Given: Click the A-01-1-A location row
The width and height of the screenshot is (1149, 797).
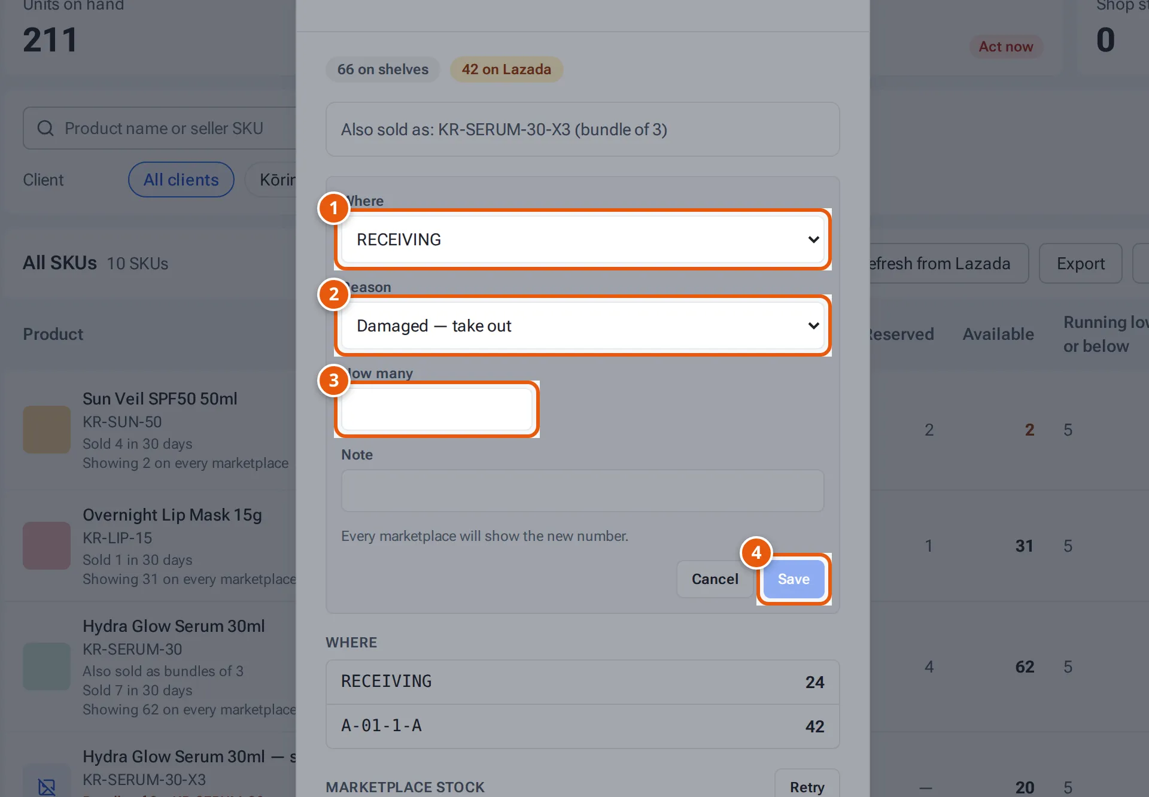Looking at the screenshot, I should pos(582,726).
